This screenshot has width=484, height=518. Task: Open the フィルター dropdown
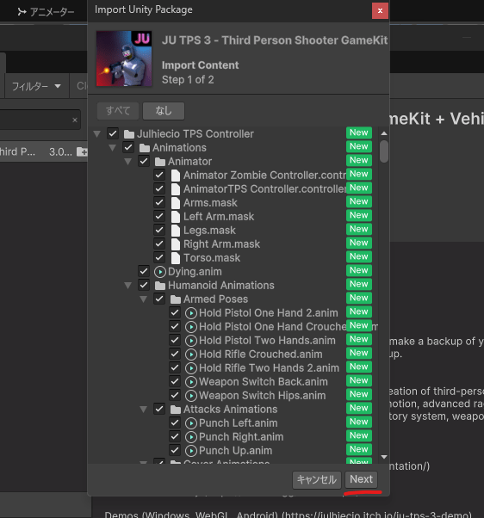36,86
